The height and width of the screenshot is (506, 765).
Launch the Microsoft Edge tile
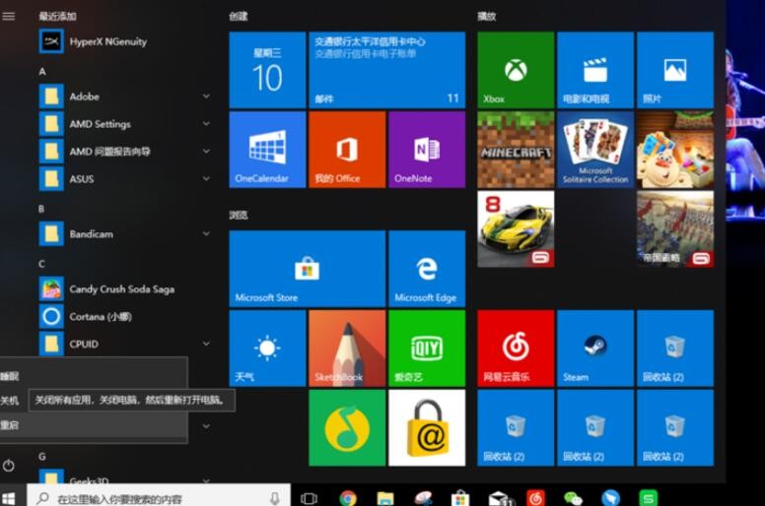[426, 270]
